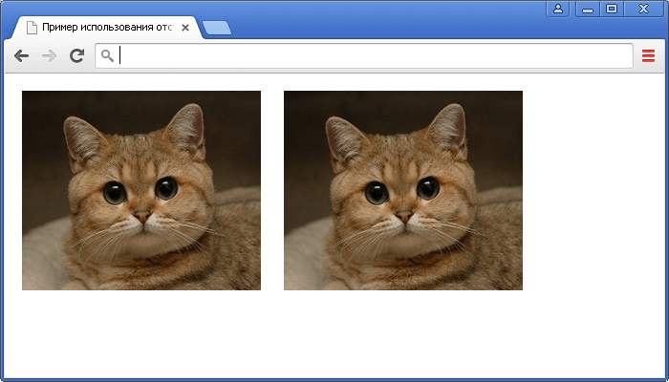
Task: Maximize the browser window
Action: tap(612, 9)
